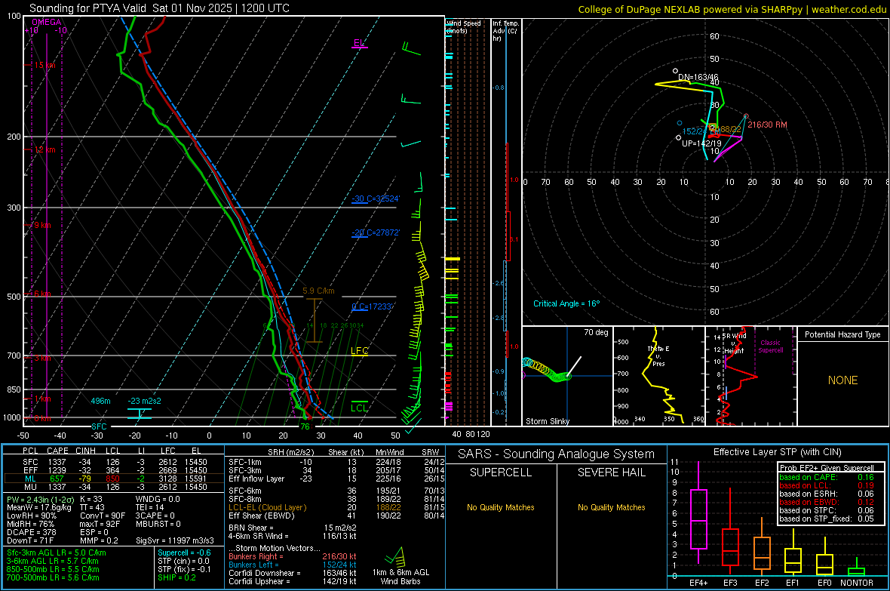Click the '1km & 6km AGL Wind Barbs' caption
Image resolution: width=890 pixels, height=591 pixels.
400,577
